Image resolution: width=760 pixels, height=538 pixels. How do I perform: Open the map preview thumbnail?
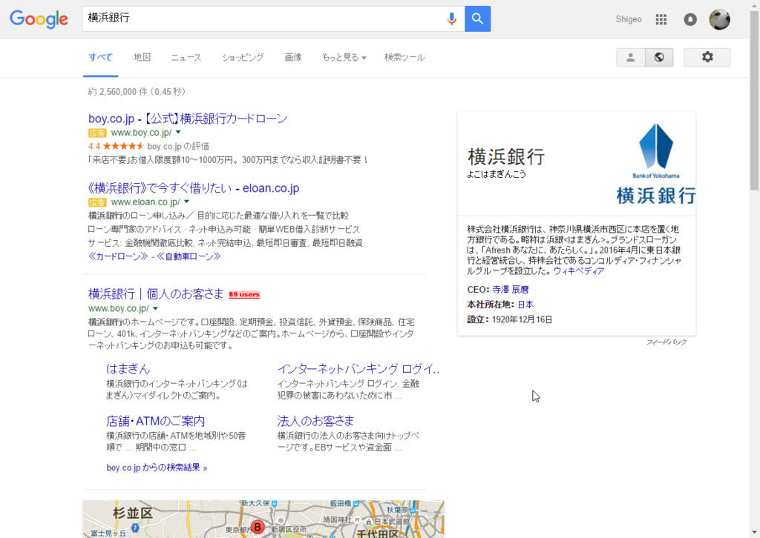pyautogui.click(x=263, y=519)
